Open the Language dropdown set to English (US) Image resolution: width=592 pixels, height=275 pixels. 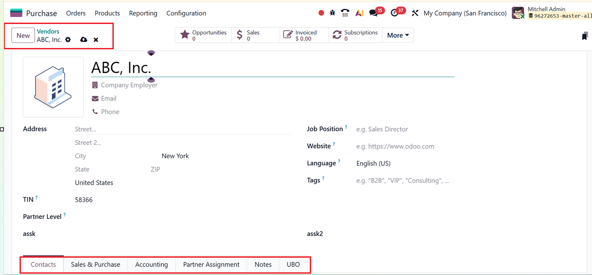pos(373,163)
